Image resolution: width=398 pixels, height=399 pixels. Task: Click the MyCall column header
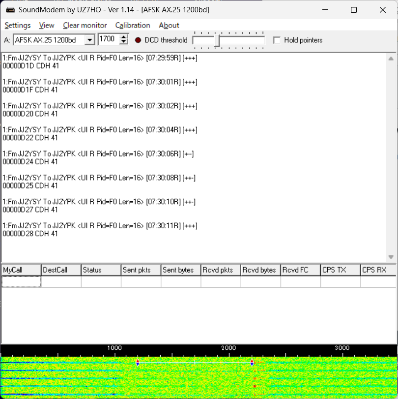coord(21,270)
